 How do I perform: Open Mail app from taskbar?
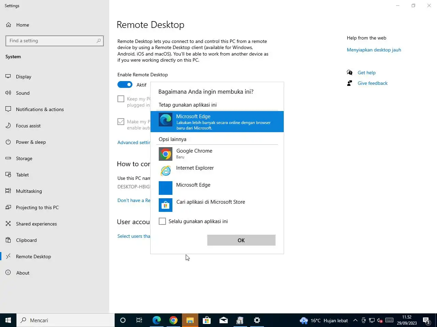[224, 320]
